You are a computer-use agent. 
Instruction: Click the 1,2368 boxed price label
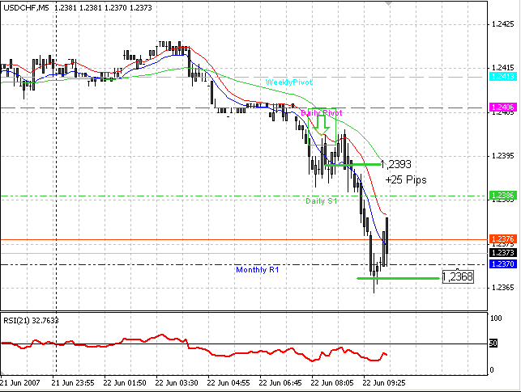[458, 276]
